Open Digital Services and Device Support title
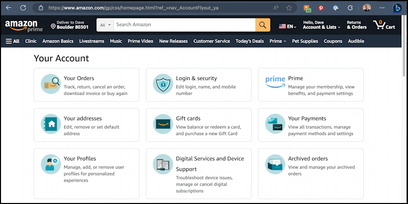The width and height of the screenshot is (408, 204). (x=210, y=164)
